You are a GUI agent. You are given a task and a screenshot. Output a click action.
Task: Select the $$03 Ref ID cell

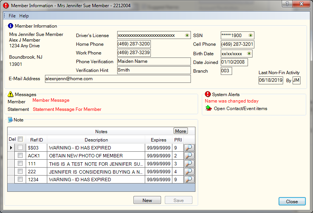pos(37,148)
